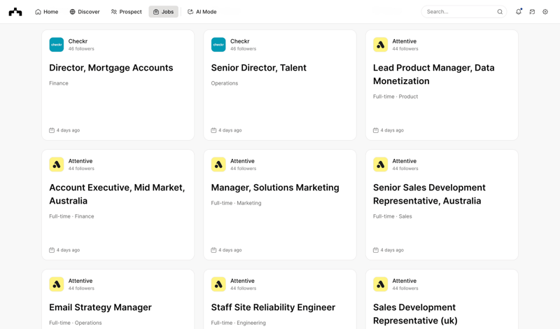Click Full-time · Product tag on Lead Product card
Image resolution: width=560 pixels, height=329 pixels.
point(395,97)
